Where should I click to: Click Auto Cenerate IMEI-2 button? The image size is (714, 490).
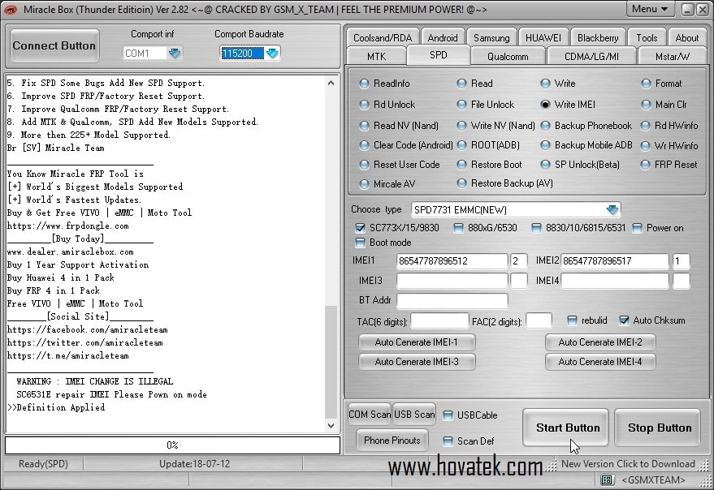(x=600, y=342)
